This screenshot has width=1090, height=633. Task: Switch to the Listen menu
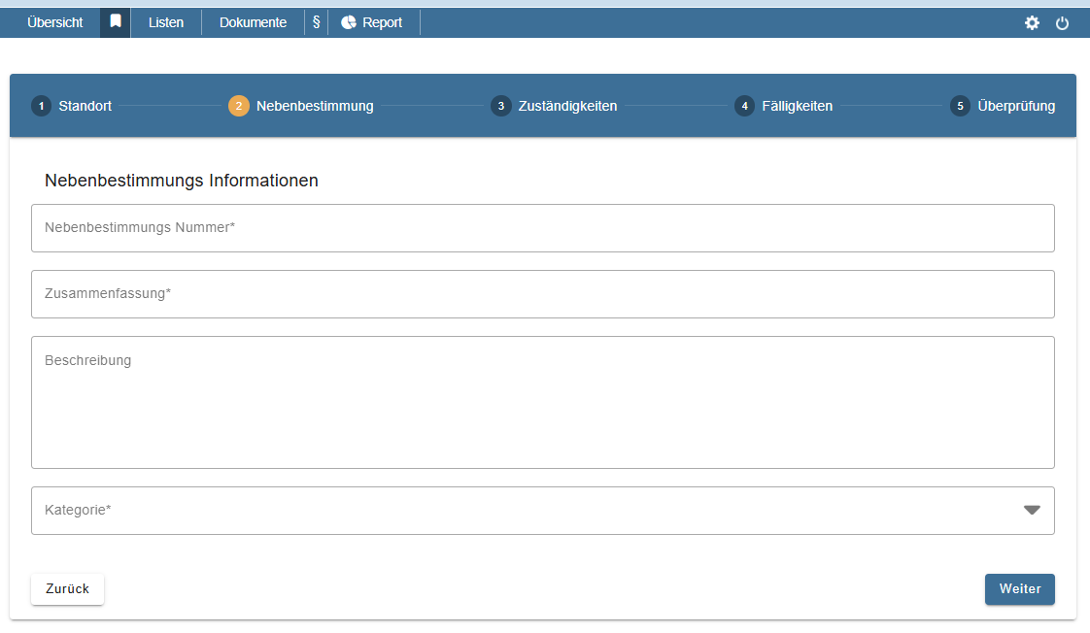[x=166, y=22]
